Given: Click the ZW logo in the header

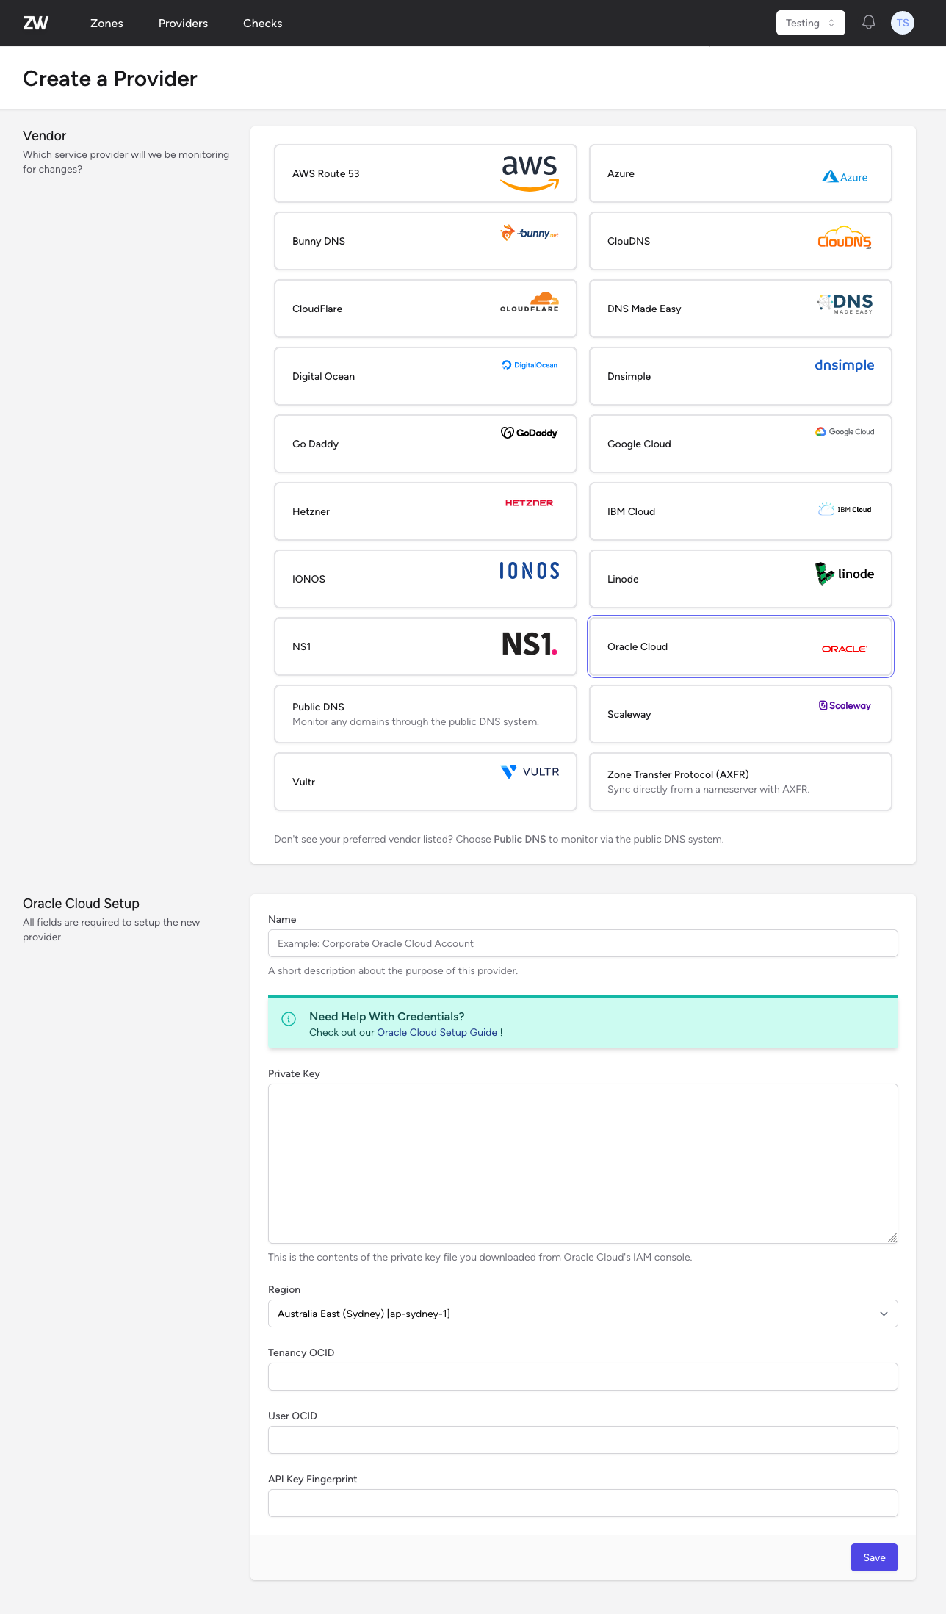Looking at the screenshot, I should 35,23.
